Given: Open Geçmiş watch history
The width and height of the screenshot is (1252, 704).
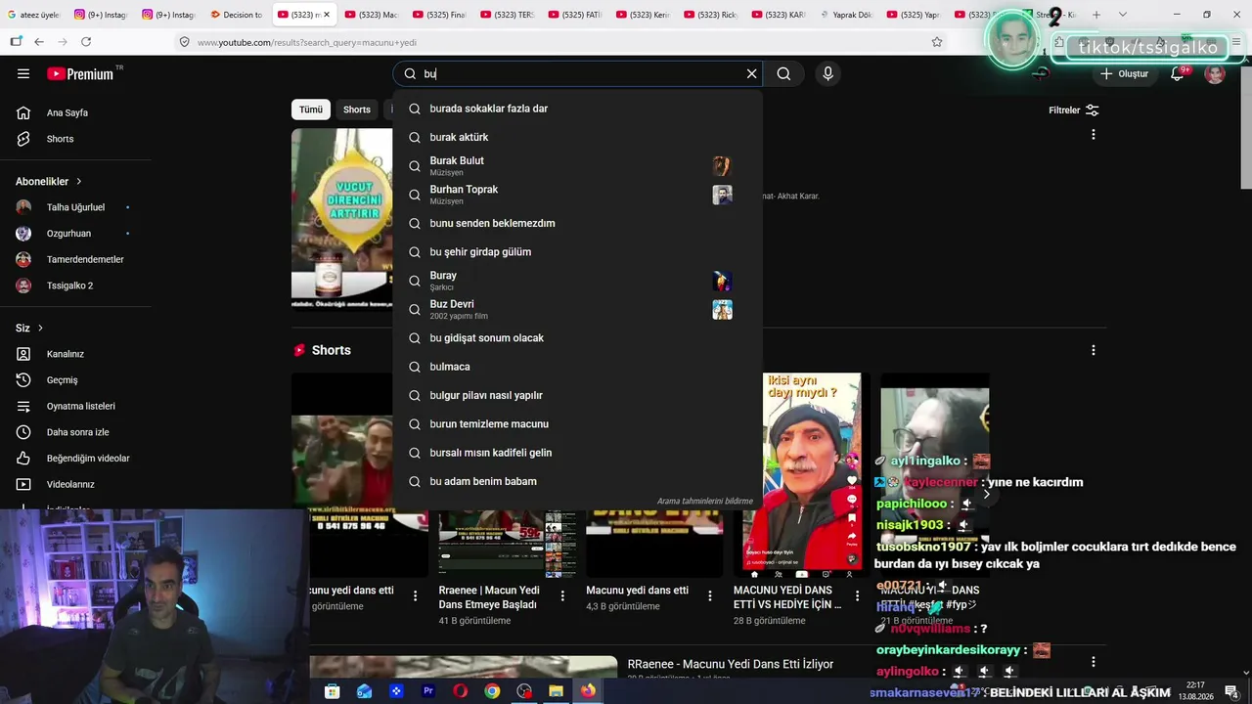Looking at the screenshot, I should [62, 380].
